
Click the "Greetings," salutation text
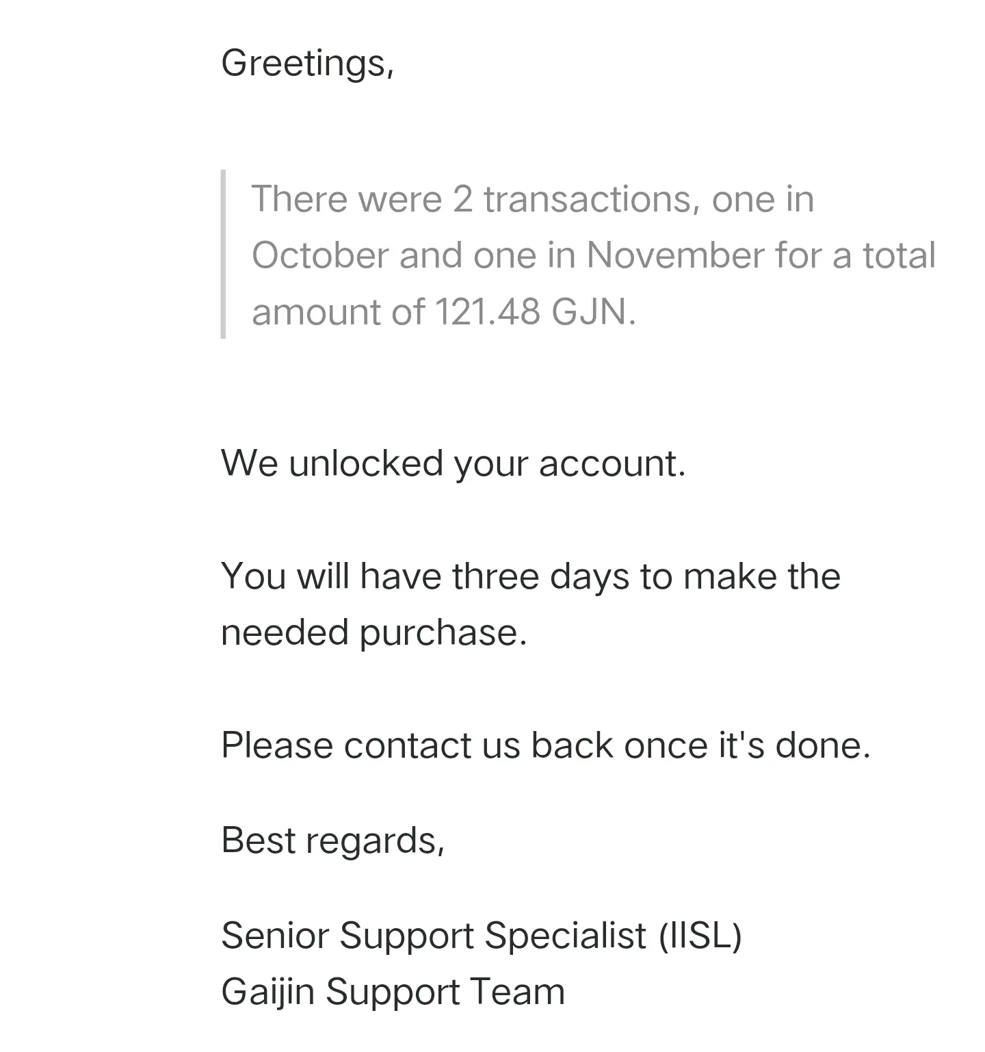[x=308, y=65]
